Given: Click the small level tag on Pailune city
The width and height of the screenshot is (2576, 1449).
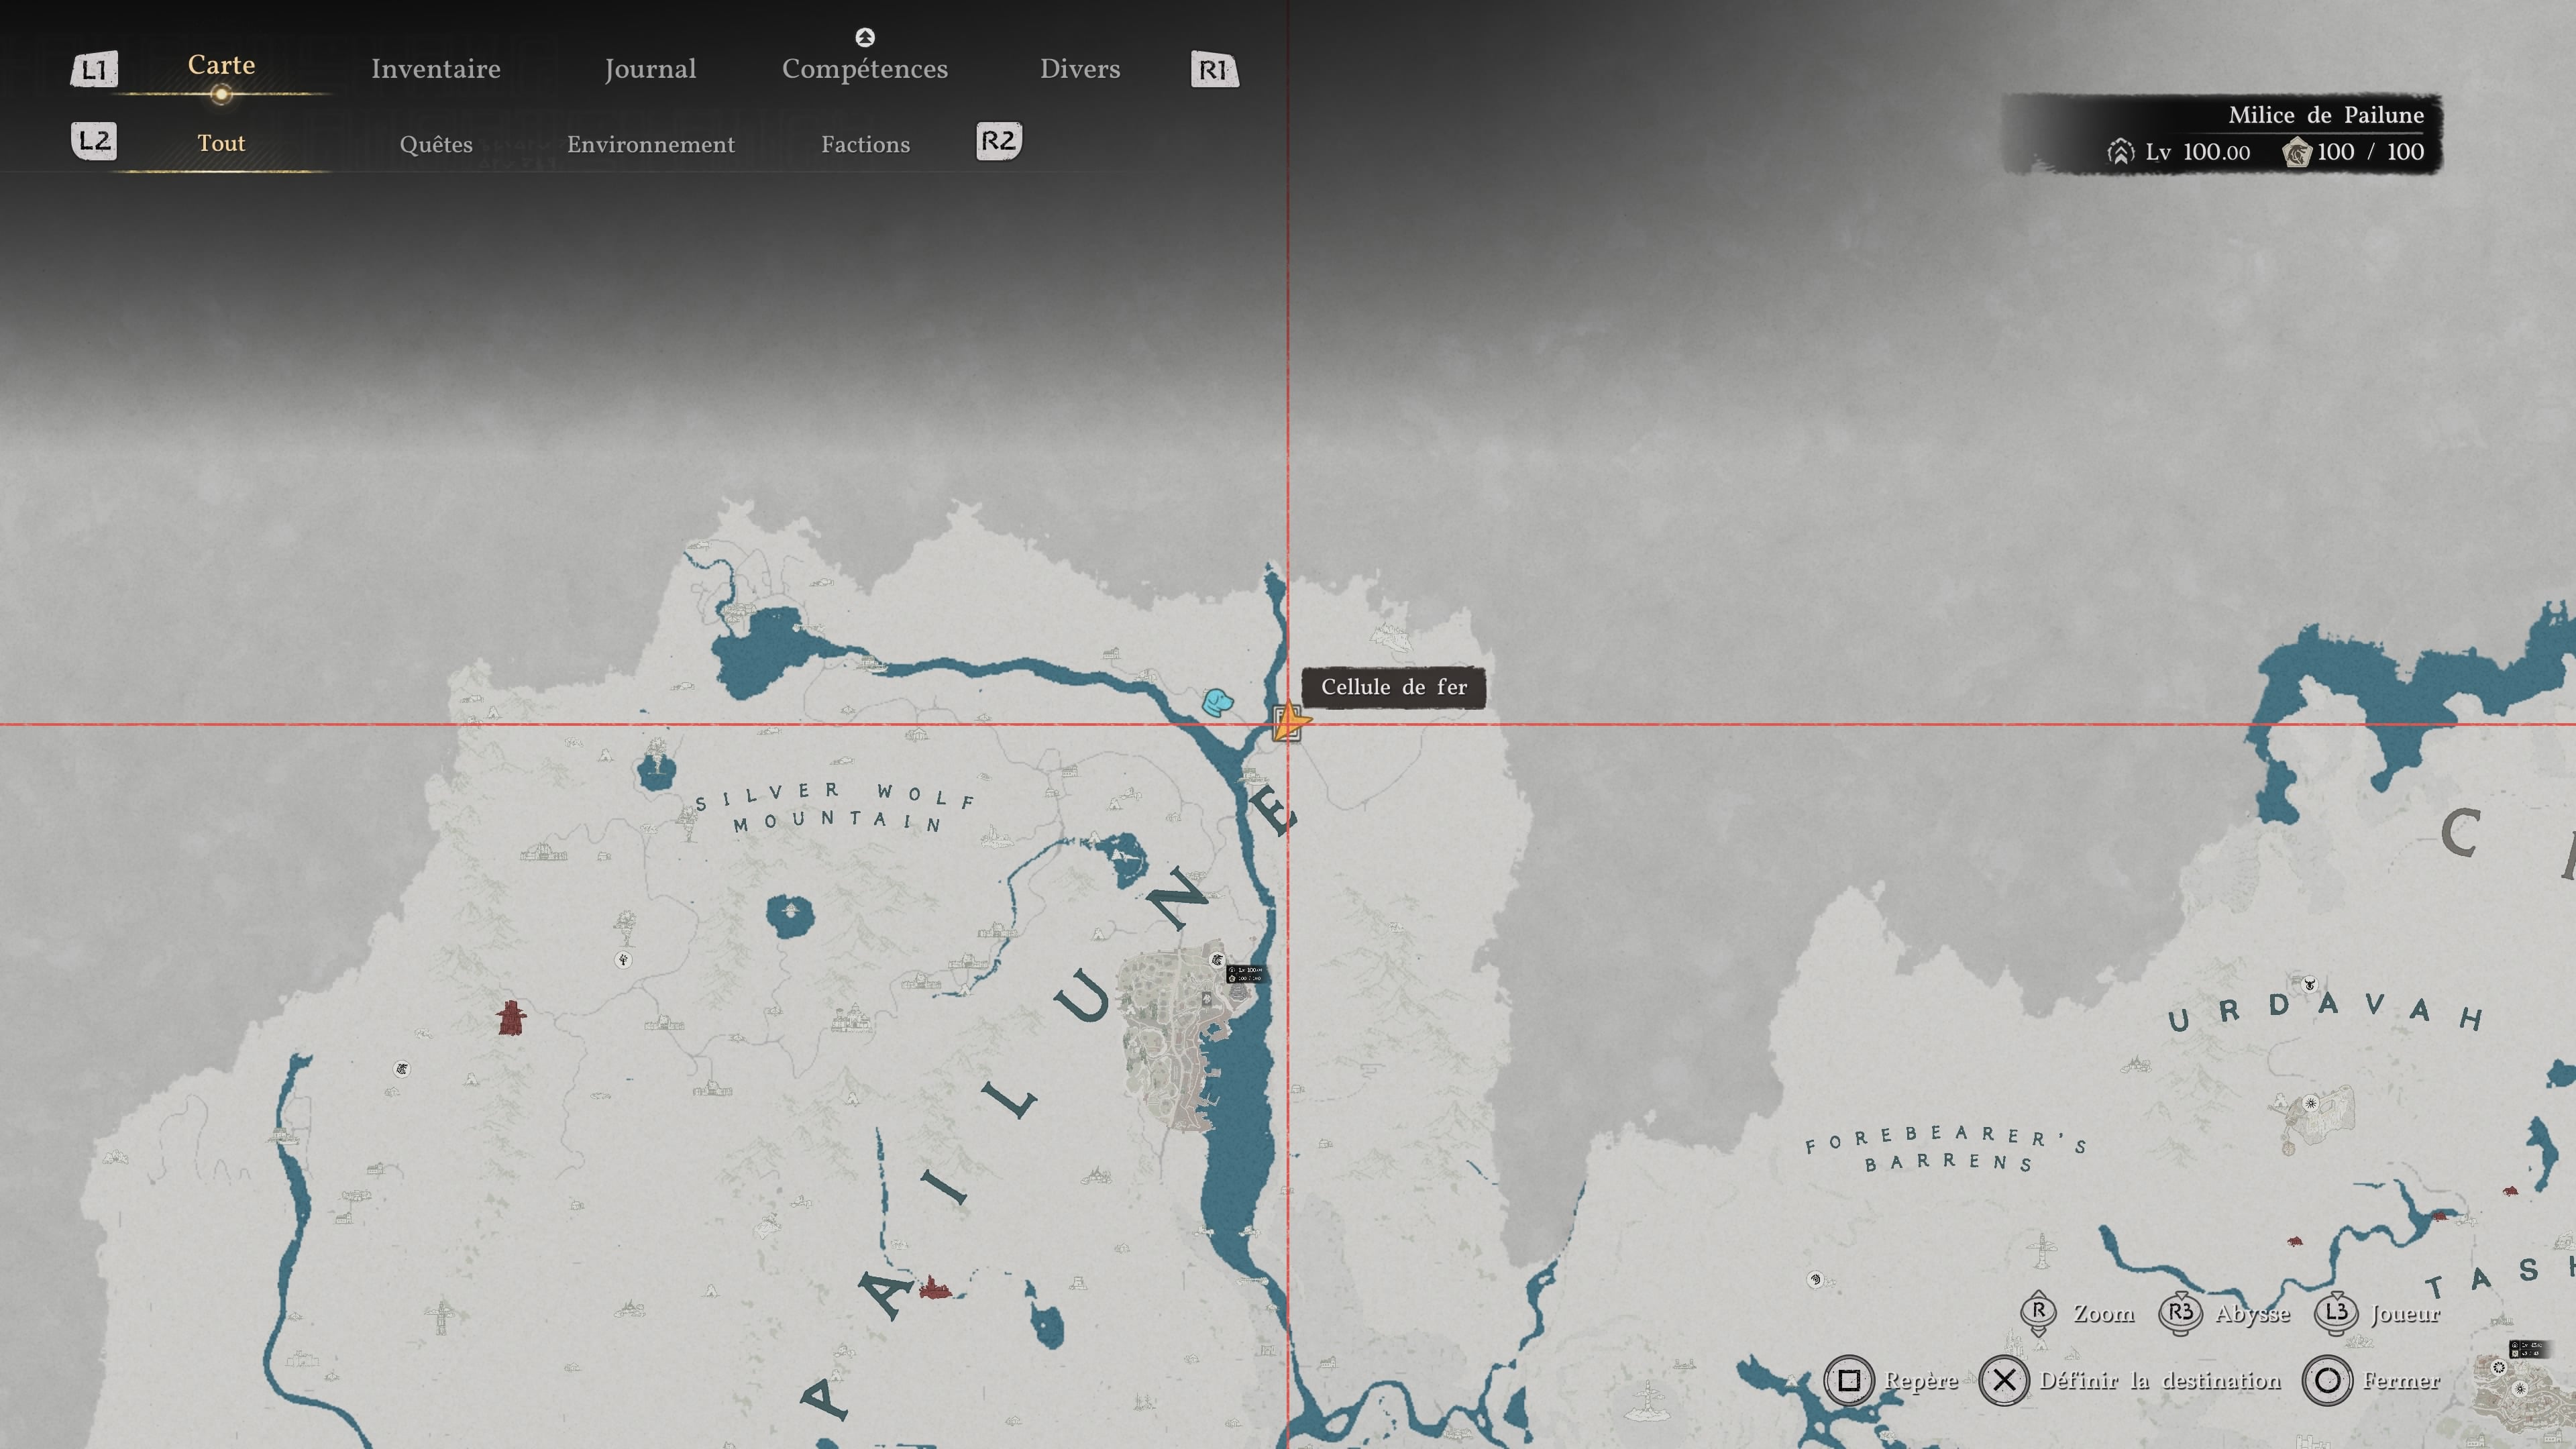Looking at the screenshot, I should pos(1246,973).
